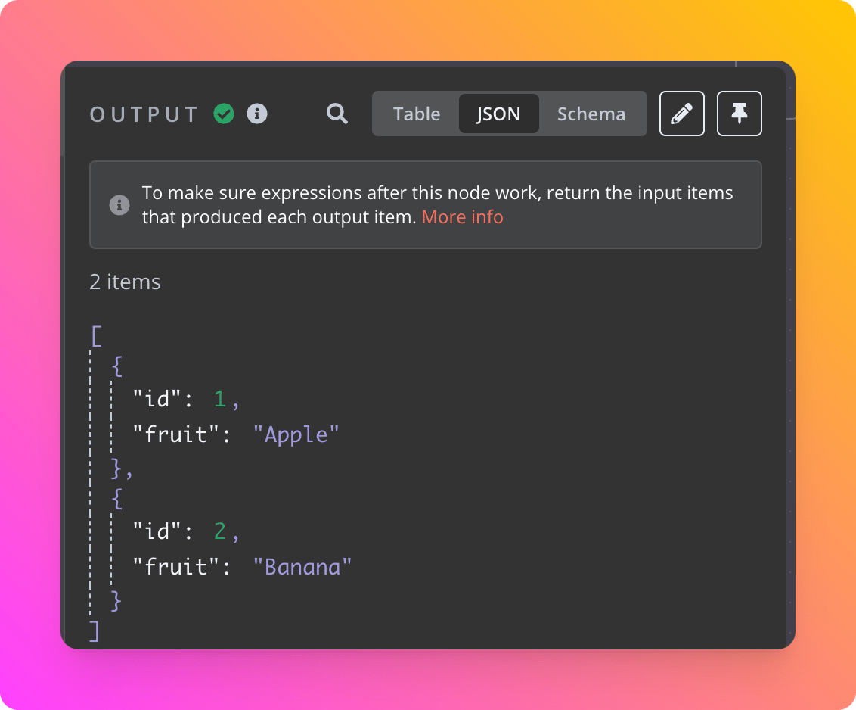
Task: Switch to the Schema view tab
Action: click(x=591, y=114)
